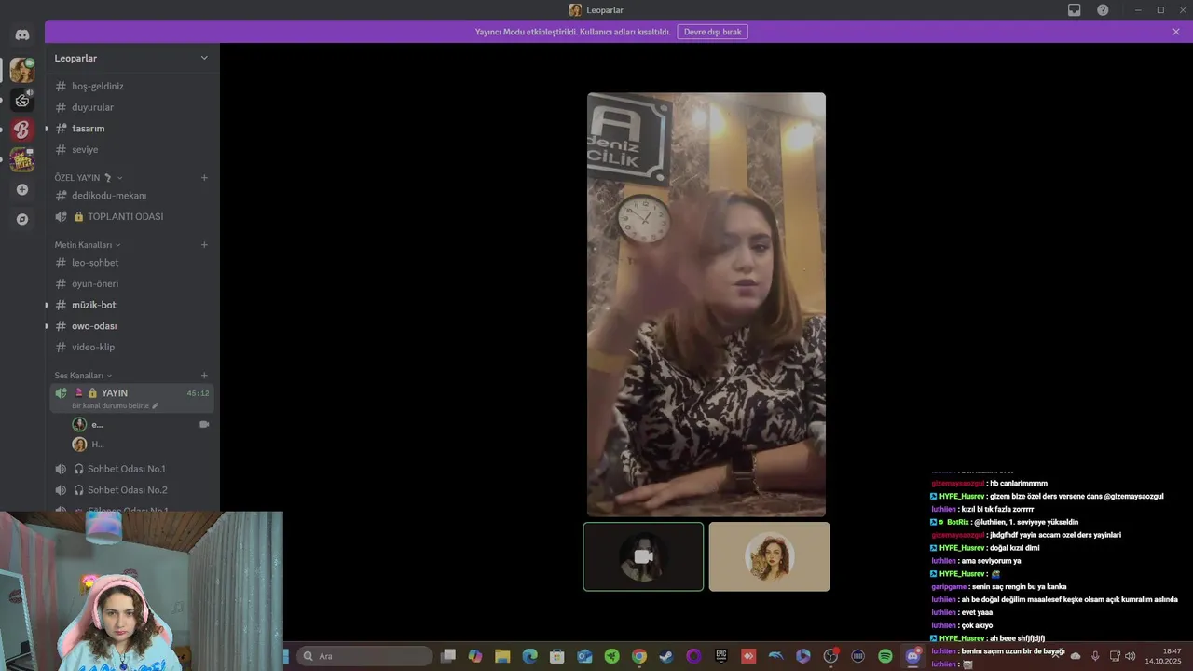Launch Google Chrome from the taskbar

coord(638,656)
